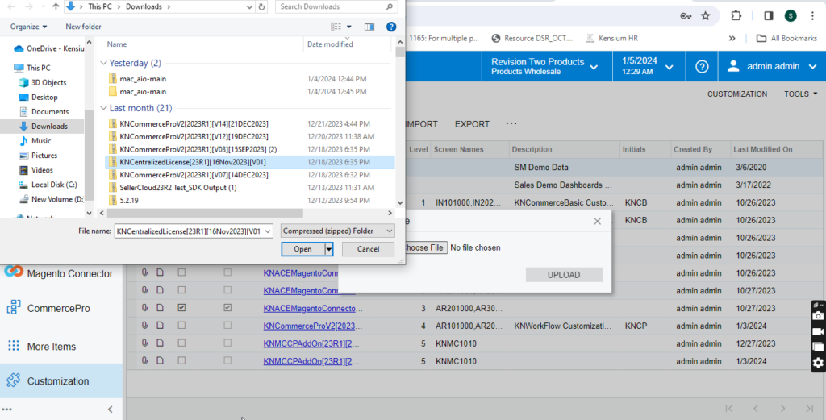
Task: Bookmark this page with the star icon
Action: pyautogui.click(x=705, y=16)
